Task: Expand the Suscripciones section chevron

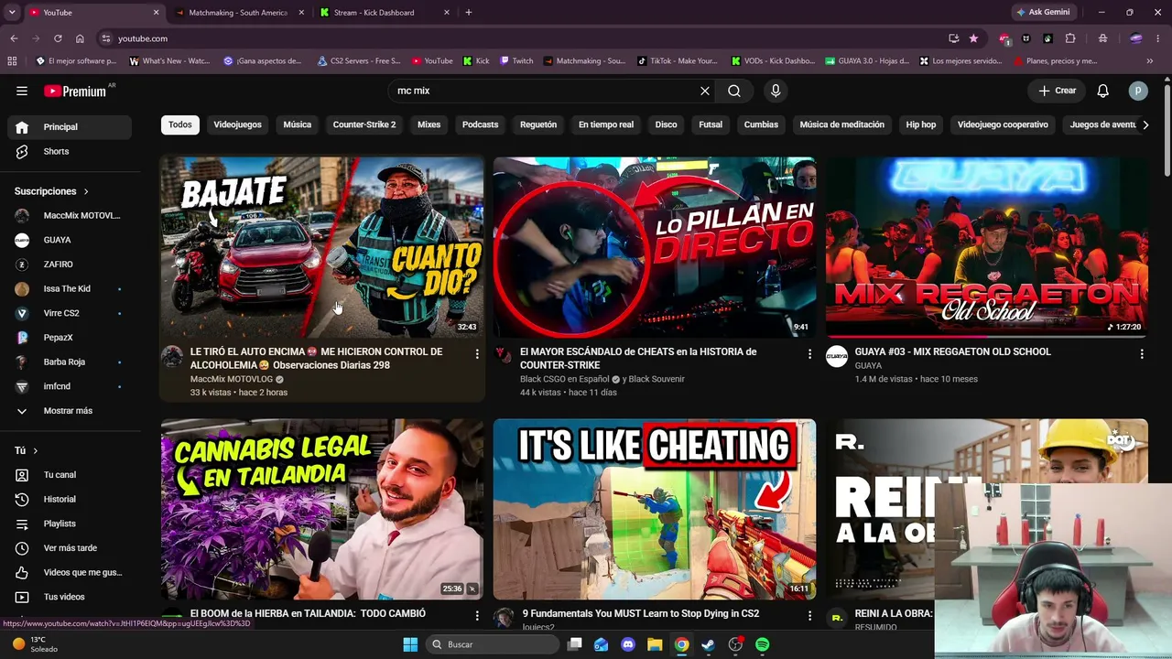Action: [86, 191]
